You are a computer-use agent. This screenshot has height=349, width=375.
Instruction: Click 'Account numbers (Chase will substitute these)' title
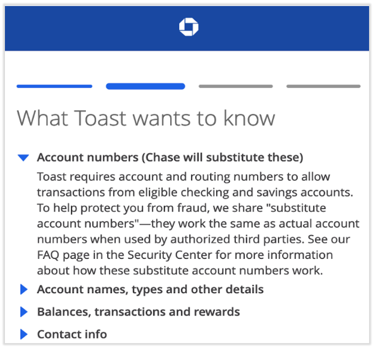[170, 158]
